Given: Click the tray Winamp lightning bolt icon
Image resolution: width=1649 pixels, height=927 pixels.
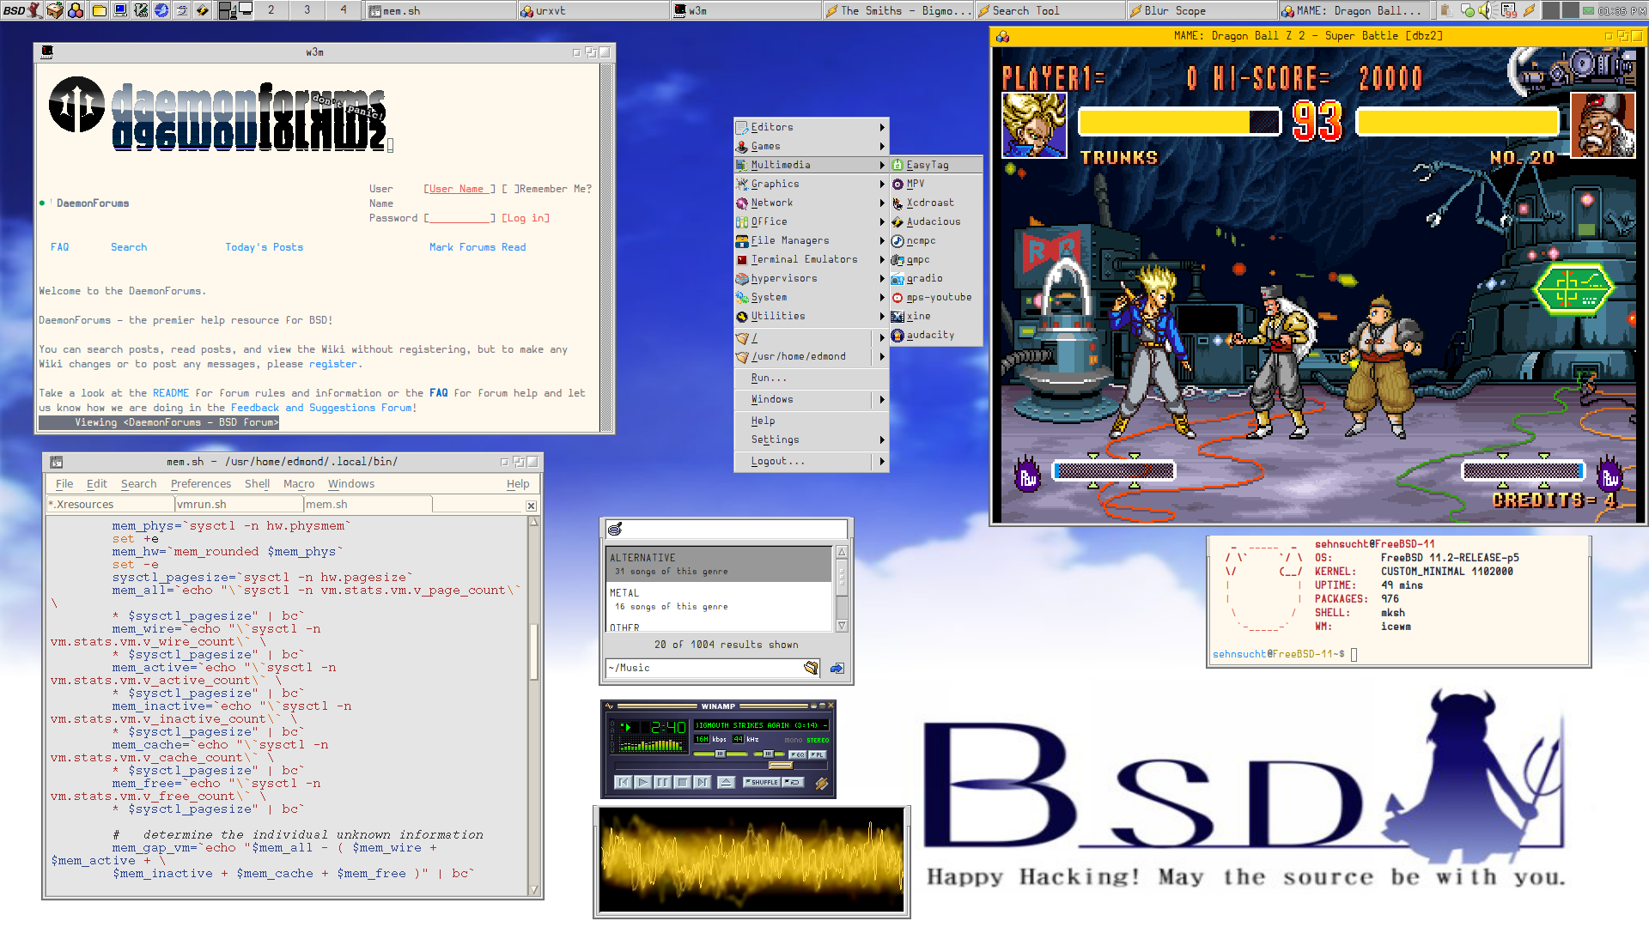Looking at the screenshot, I should point(1530,10).
